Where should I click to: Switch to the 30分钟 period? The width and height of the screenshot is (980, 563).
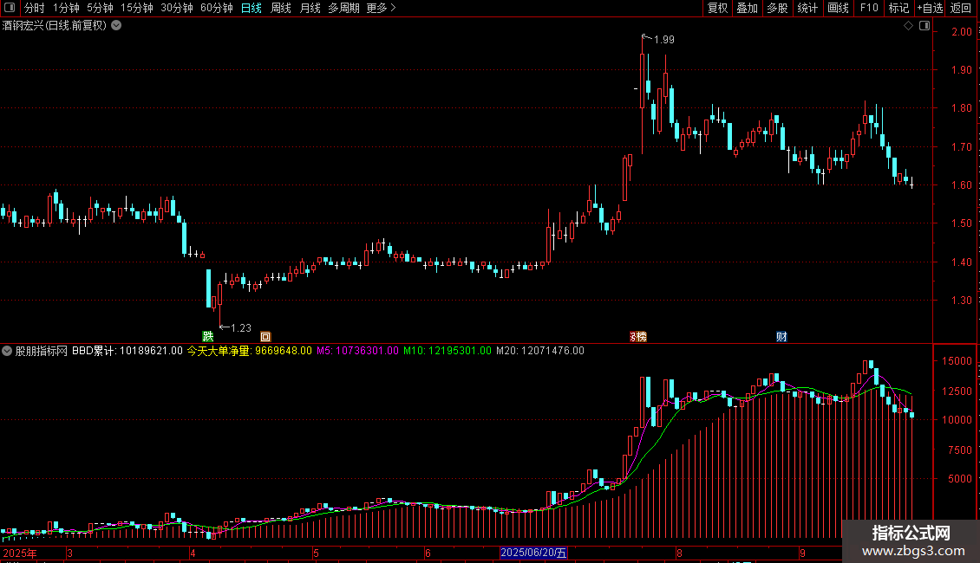177,8
